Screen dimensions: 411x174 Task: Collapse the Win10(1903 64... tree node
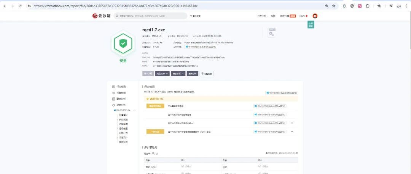(x=134, y=110)
